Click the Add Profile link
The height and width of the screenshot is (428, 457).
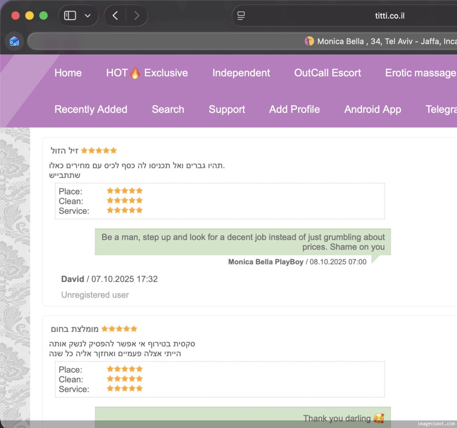point(294,109)
